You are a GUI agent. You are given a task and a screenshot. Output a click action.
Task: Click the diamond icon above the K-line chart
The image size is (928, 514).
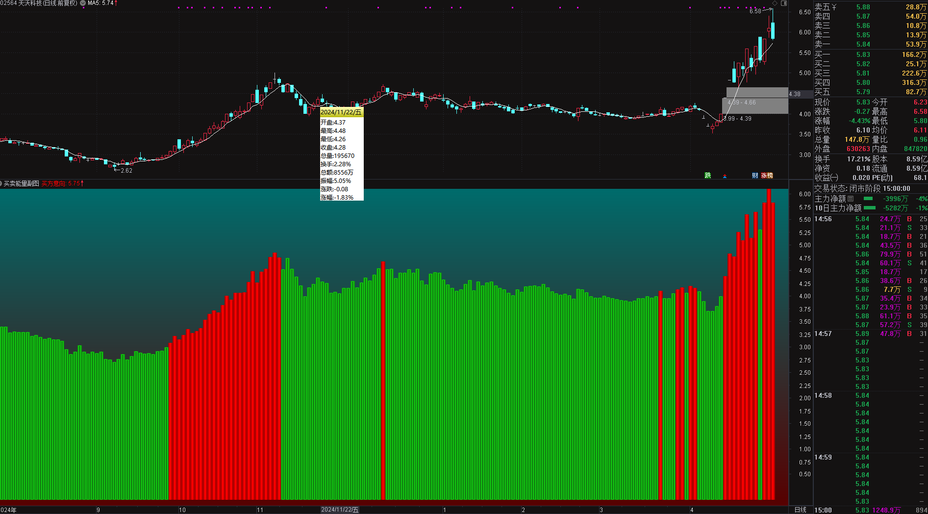pyautogui.click(x=775, y=3)
